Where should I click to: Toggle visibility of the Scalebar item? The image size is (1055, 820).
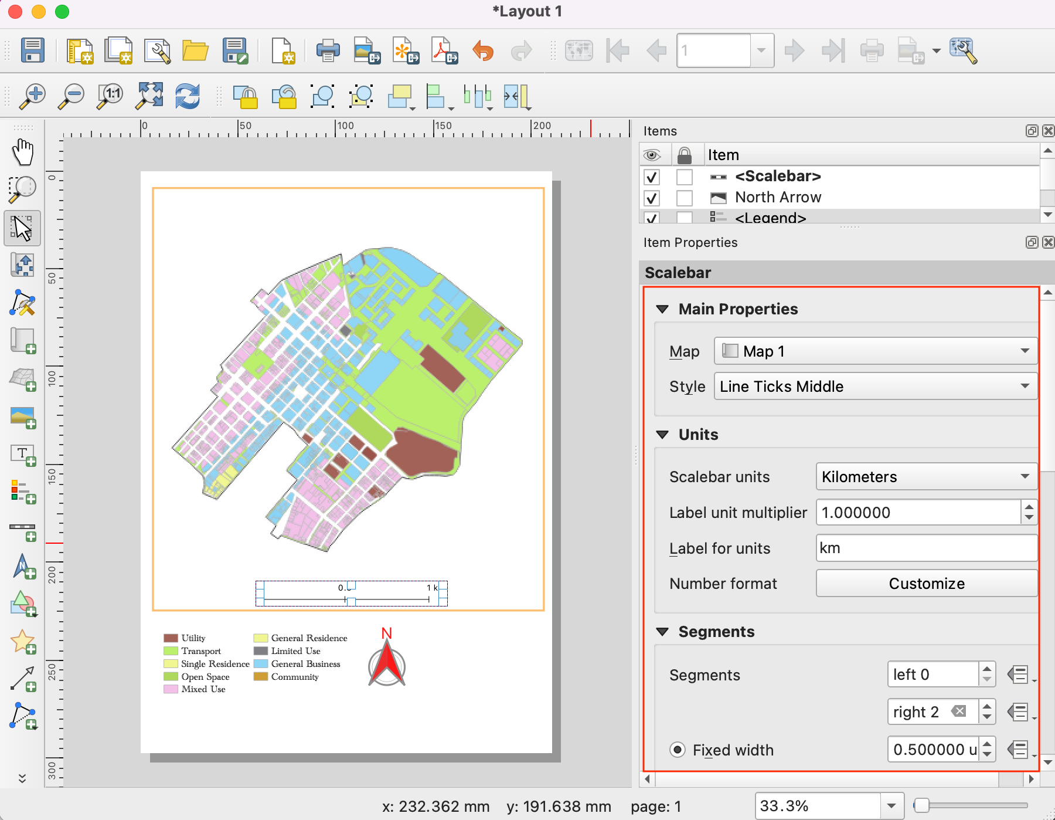(651, 177)
